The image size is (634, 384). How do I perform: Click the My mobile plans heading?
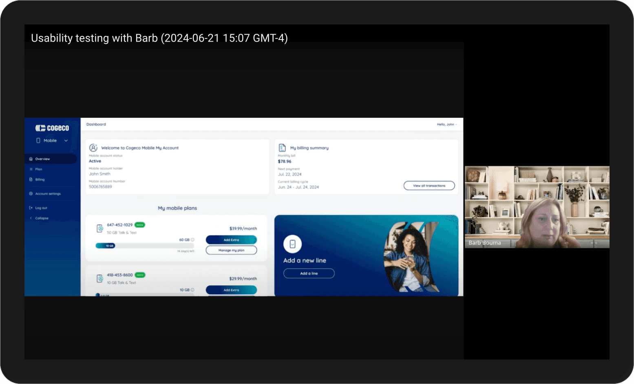pyautogui.click(x=177, y=208)
